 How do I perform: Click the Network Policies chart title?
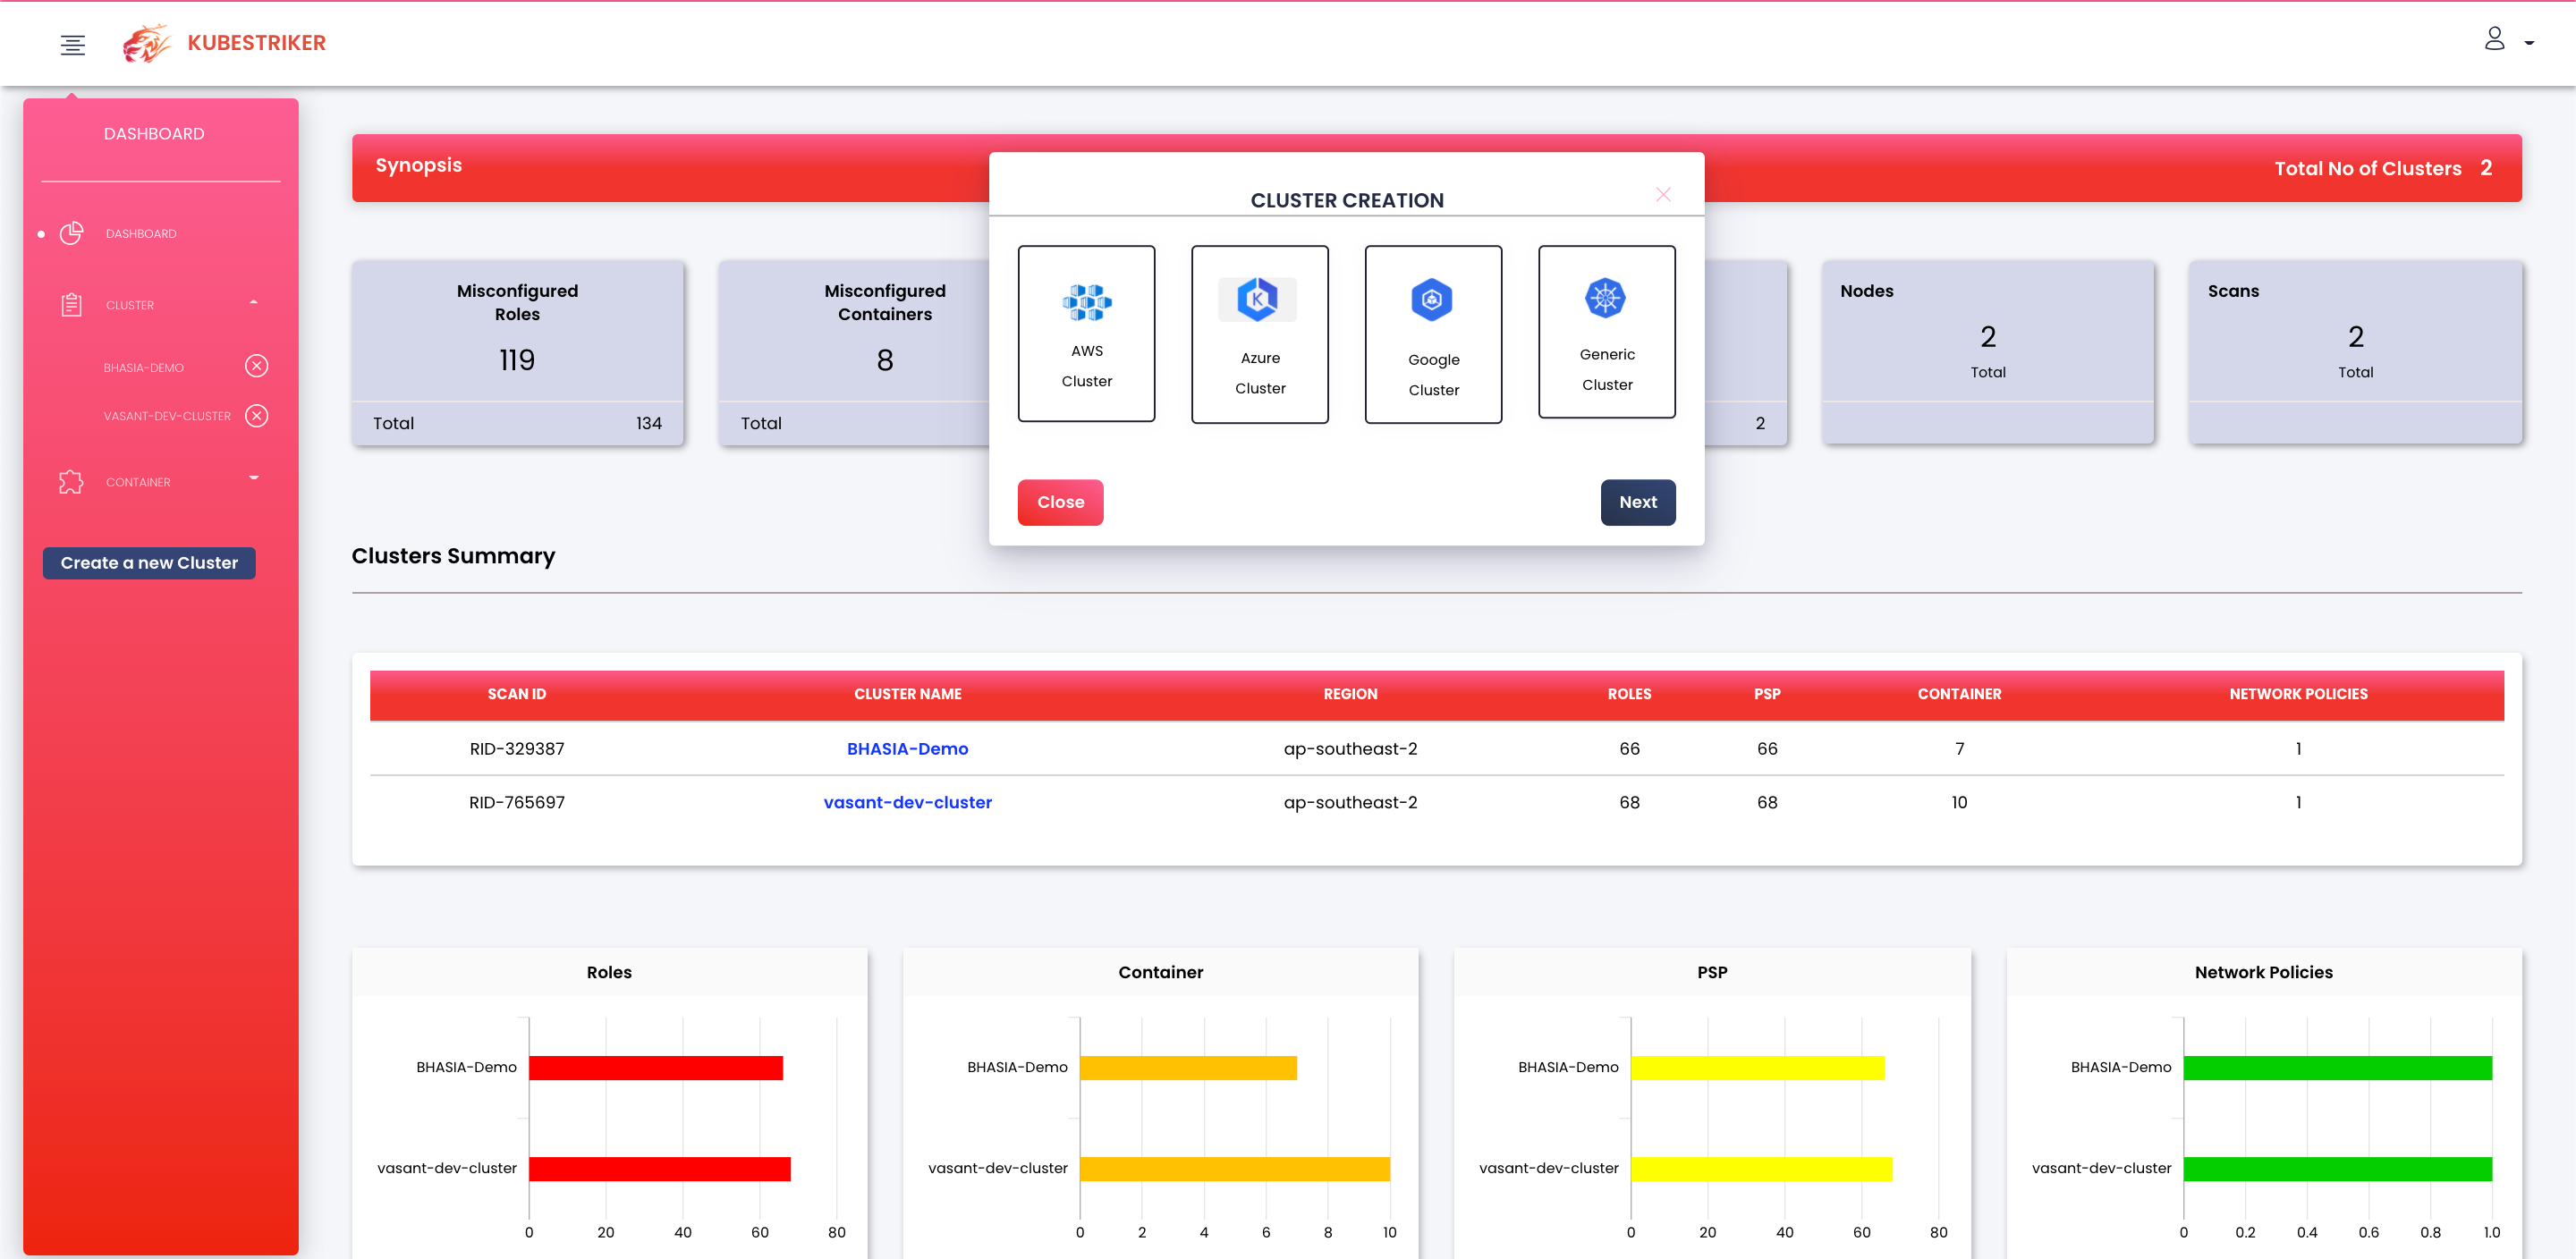click(2264, 972)
